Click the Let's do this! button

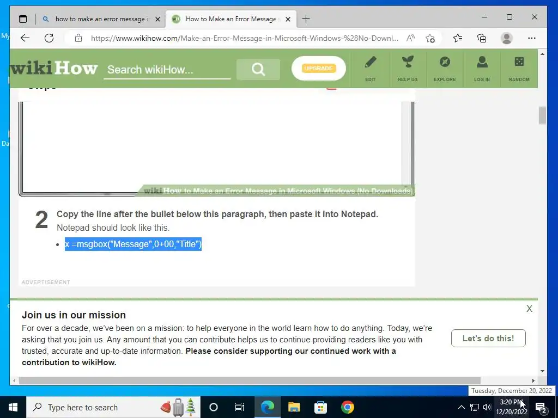point(488,339)
